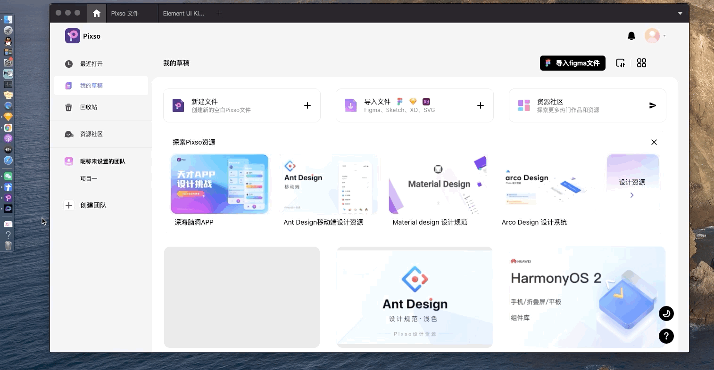
Task: Select 我的草稿 in sidebar
Action: coord(101,86)
